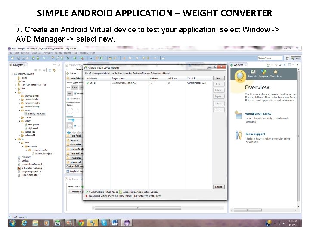Click the Team support people icon
The height and width of the screenshot is (232, 310).
[x=239, y=135]
